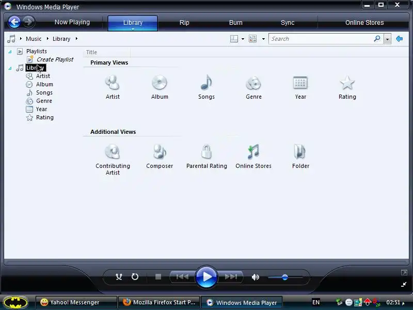The width and height of the screenshot is (413, 310).
Task: Open the Genre primary view icon
Action: pos(253,83)
